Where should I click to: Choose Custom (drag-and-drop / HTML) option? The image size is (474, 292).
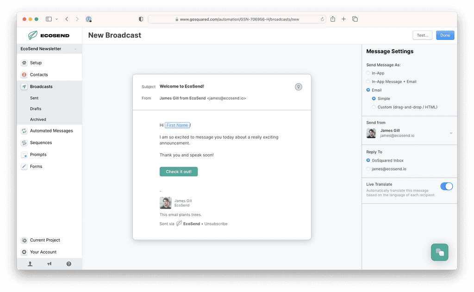[x=374, y=107]
